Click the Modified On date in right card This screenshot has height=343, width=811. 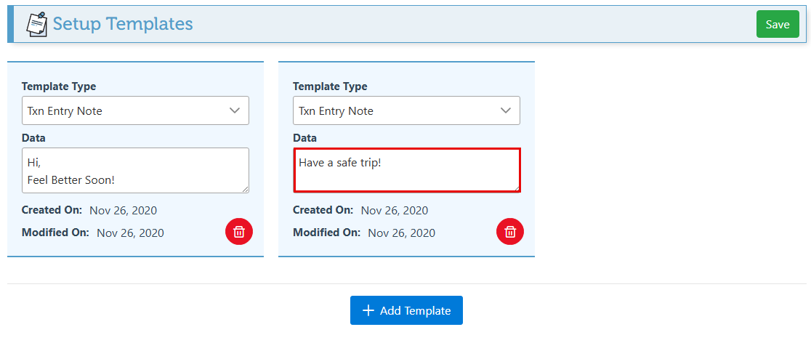(402, 233)
